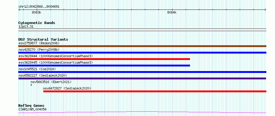Screen dimensions: 275x116
Task: Click the black 12p13.31 cytoband bar
Action: [x=142, y=30]
